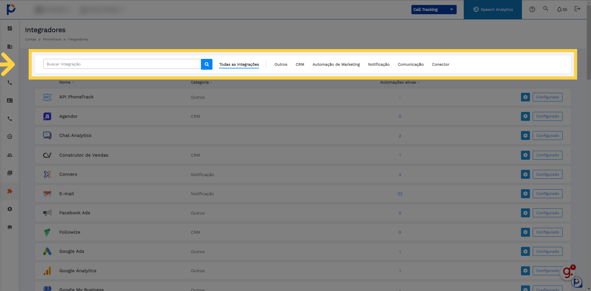
Task: Click the Facebook Ads megaphone icon
Action: pos(47,213)
